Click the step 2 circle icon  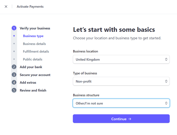[x=14, y=67]
